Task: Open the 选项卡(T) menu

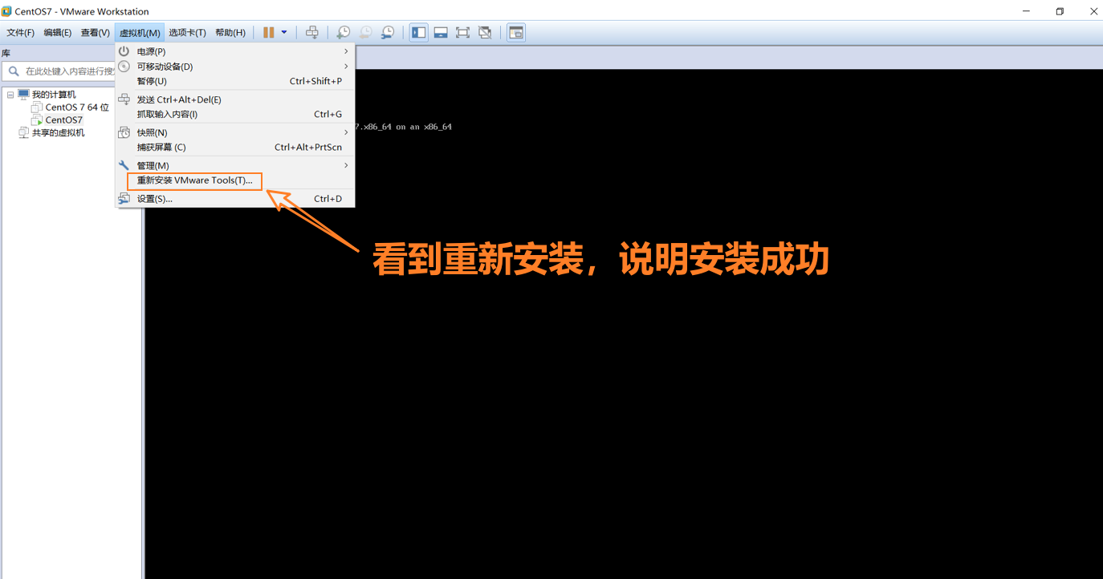Action: tap(188, 33)
